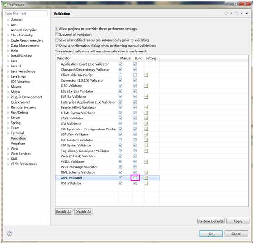Click the help question mark icon

click(x=10, y=234)
